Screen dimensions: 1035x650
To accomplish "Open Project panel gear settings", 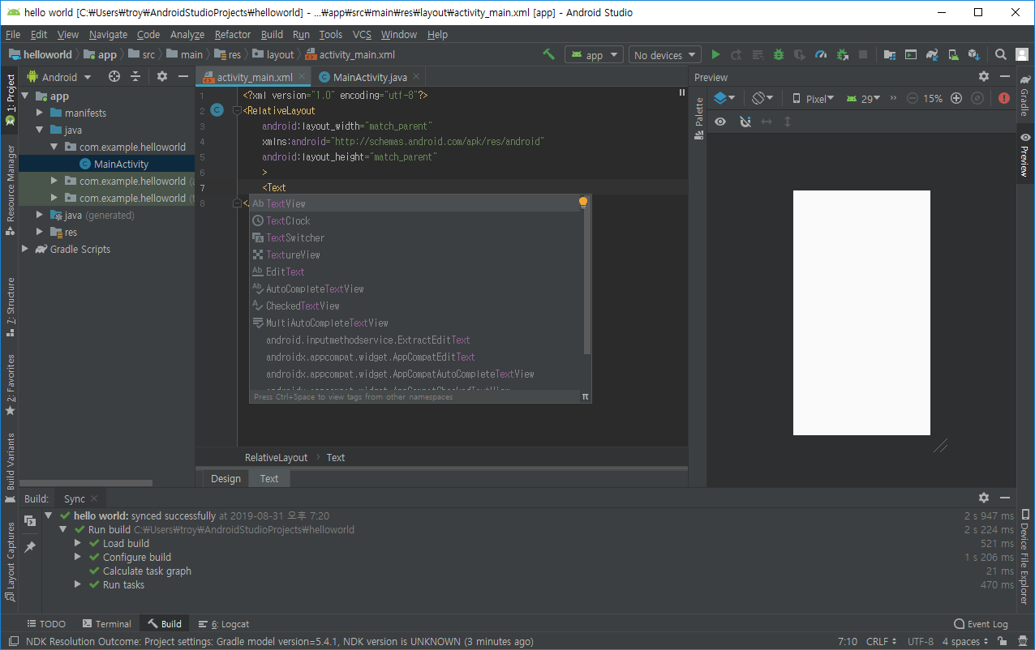I will (161, 76).
